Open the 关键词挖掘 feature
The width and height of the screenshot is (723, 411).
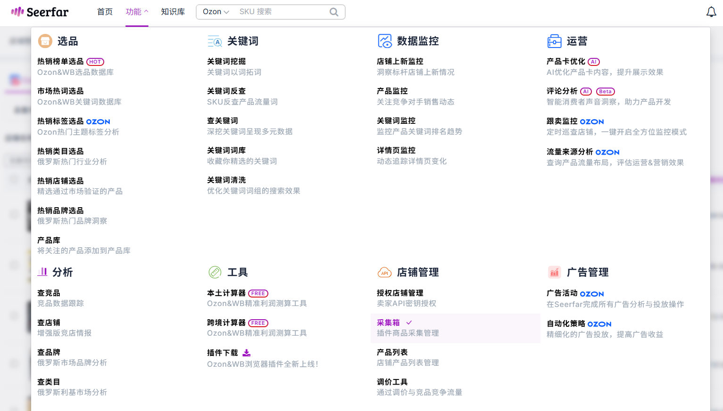click(226, 62)
